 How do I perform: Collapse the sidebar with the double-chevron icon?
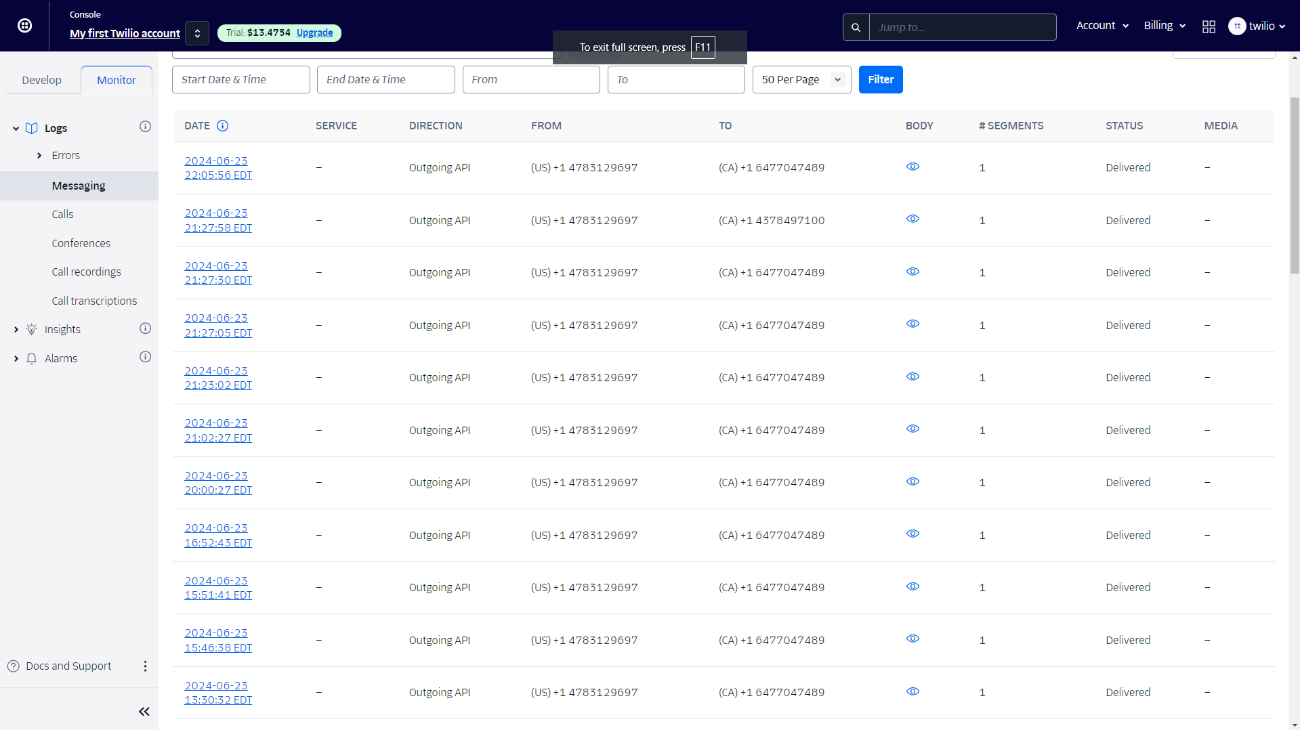[x=144, y=711]
